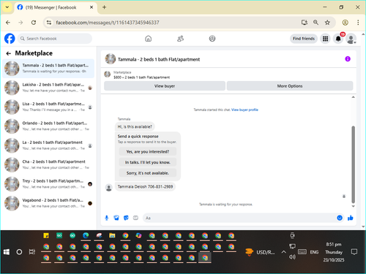Send a thumbs-up like

pos(351,218)
